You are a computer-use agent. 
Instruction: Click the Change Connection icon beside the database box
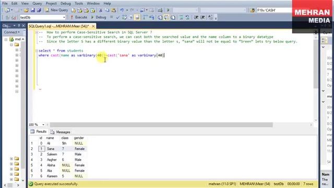tap(14, 17)
